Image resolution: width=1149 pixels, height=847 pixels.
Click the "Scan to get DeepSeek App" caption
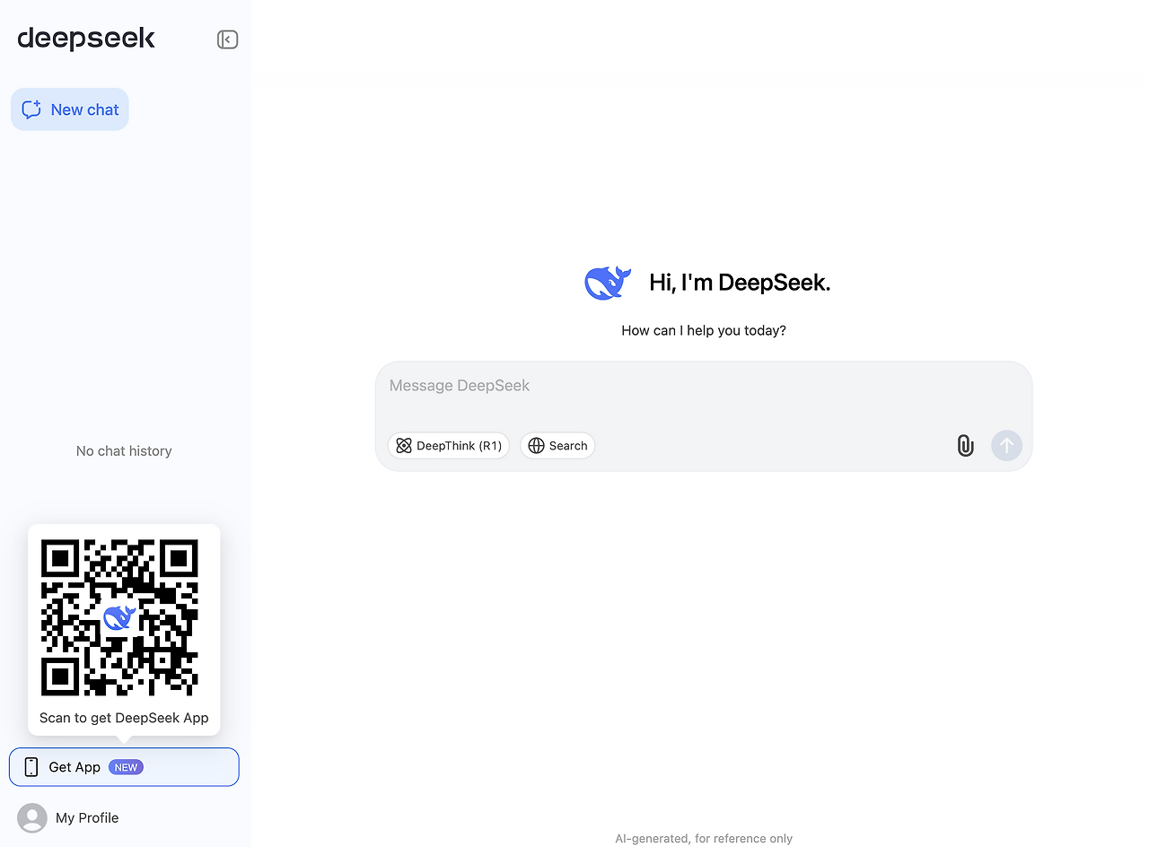124,718
